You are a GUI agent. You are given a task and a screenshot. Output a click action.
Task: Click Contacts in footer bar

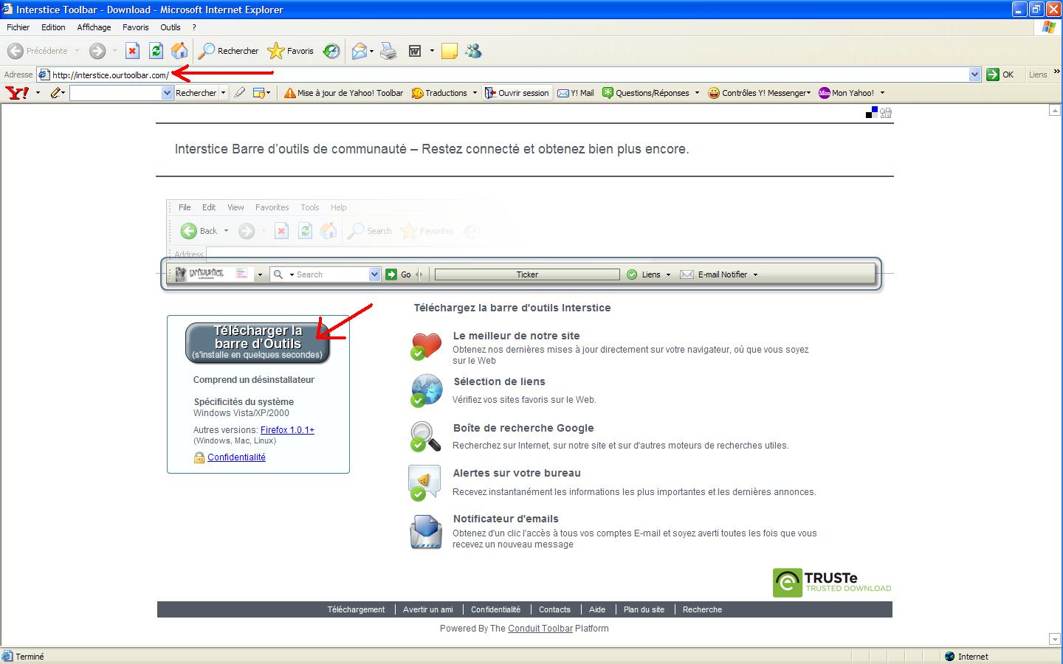click(x=554, y=609)
